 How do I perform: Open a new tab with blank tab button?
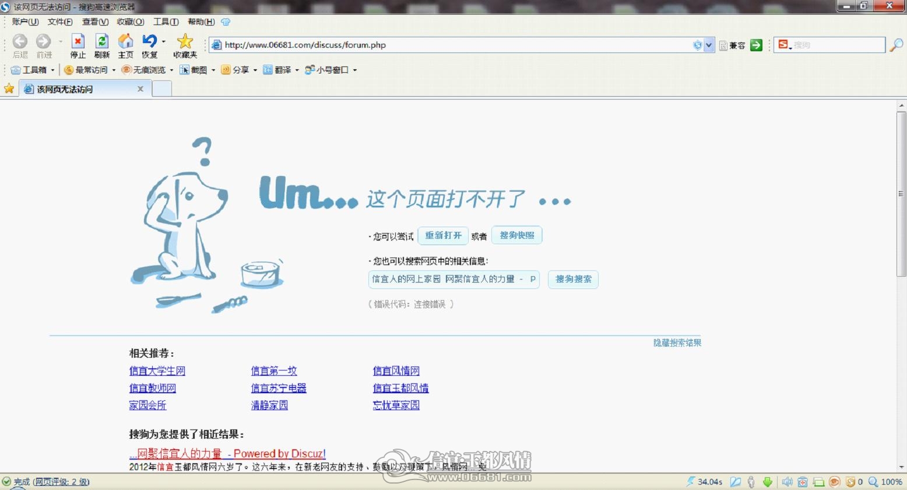[162, 89]
